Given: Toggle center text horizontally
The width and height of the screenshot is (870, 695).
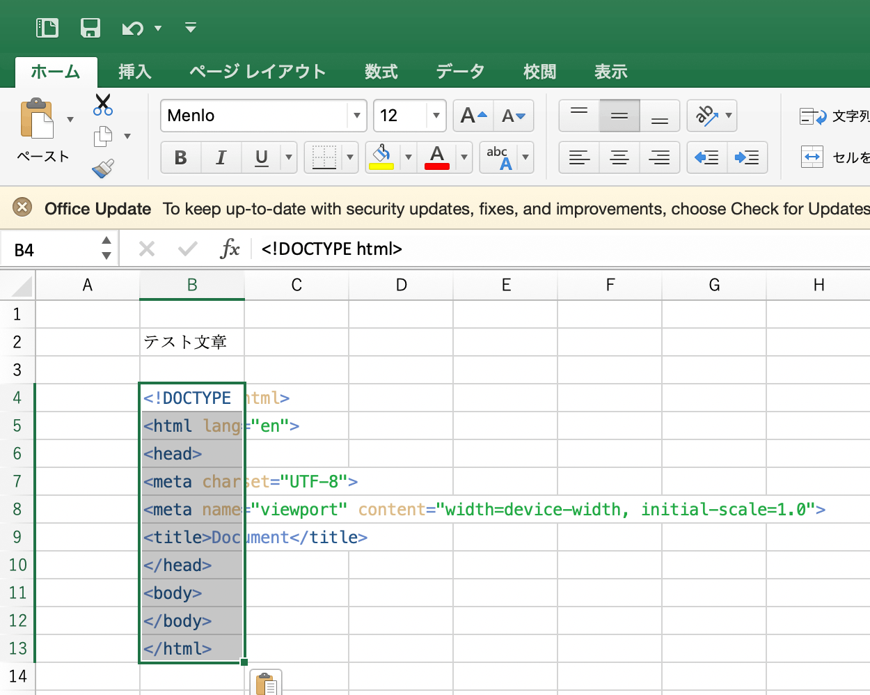Looking at the screenshot, I should (x=619, y=157).
